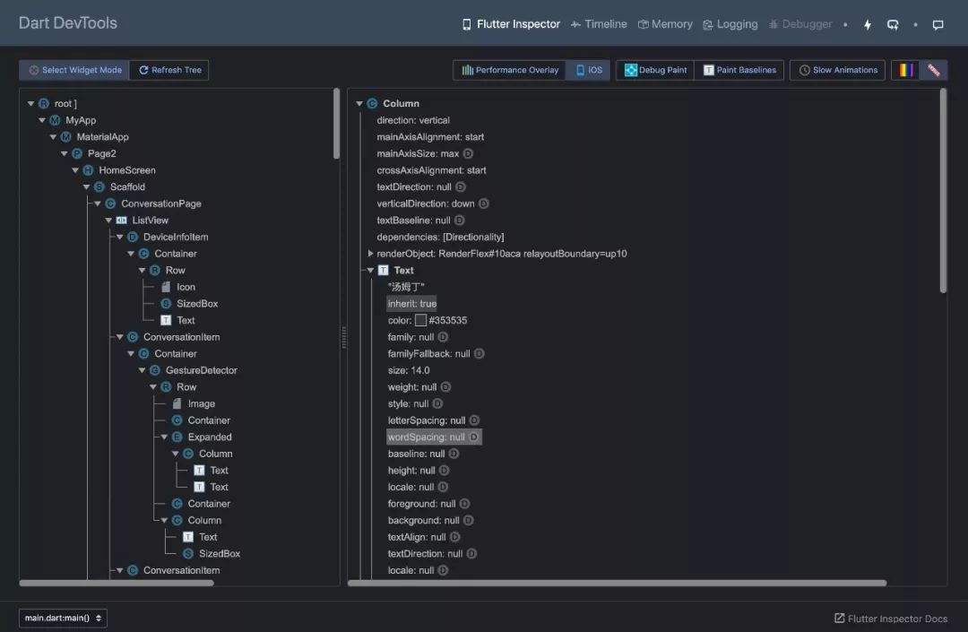Click the Text T icon in details panel
This screenshot has width=968, height=632.
coord(384,271)
